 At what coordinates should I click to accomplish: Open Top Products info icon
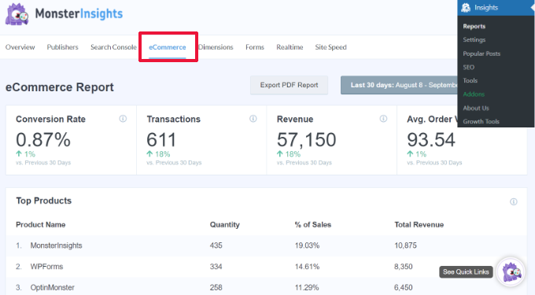tap(514, 201)
